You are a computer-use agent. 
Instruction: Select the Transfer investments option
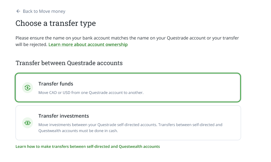pyautogui.click(x=128, y=123)
